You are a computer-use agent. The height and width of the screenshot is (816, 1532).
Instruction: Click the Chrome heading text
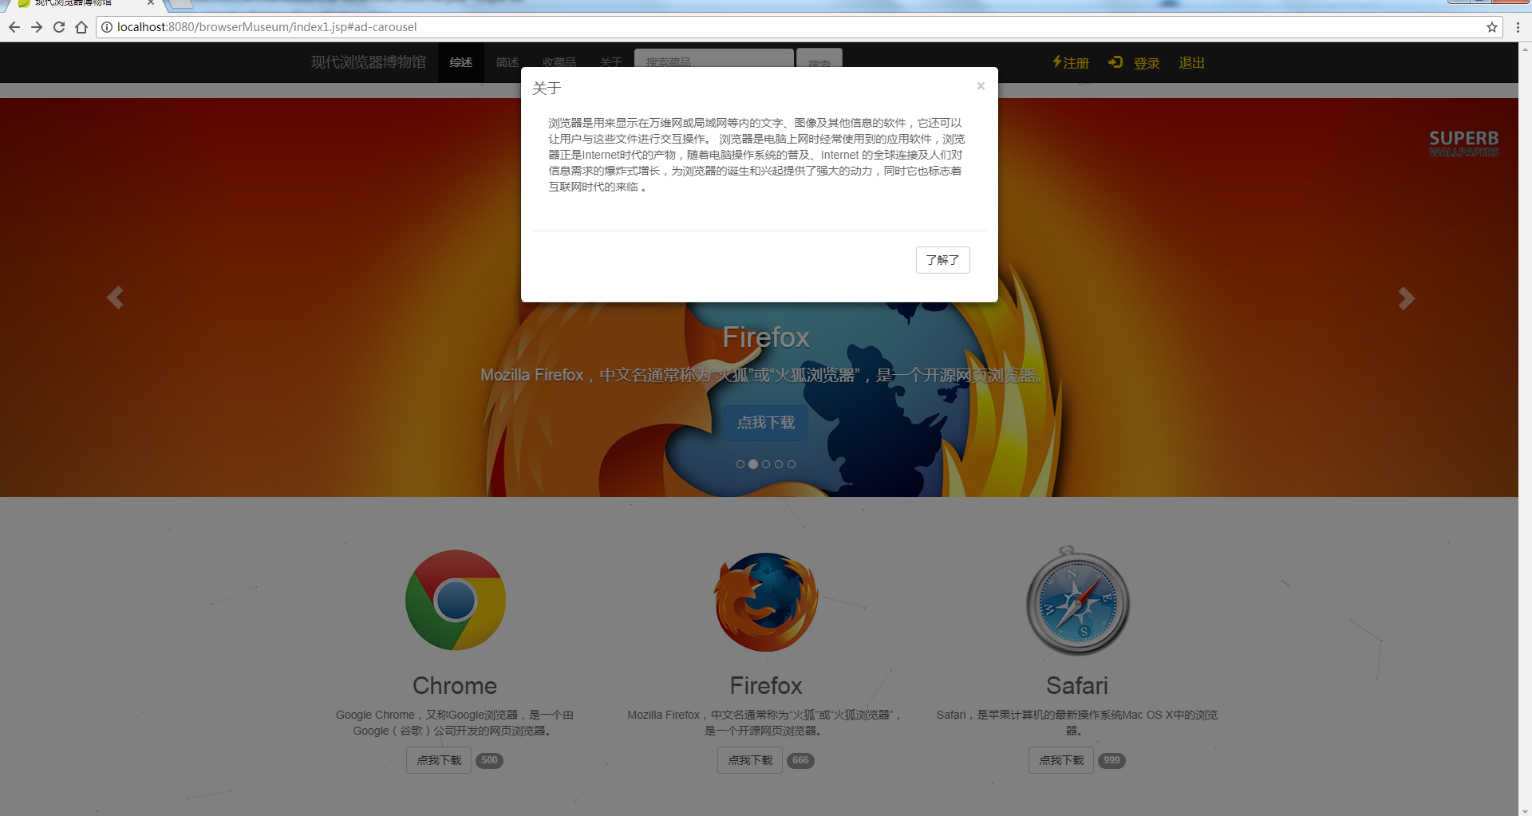point(455,686)
